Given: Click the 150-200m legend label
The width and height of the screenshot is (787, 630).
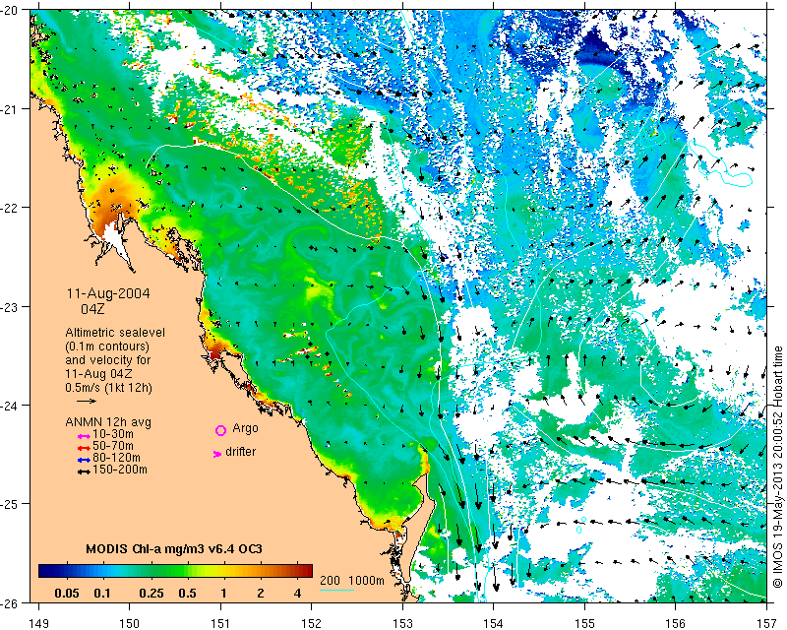Looking at the screenshot, I should [120, 470].
